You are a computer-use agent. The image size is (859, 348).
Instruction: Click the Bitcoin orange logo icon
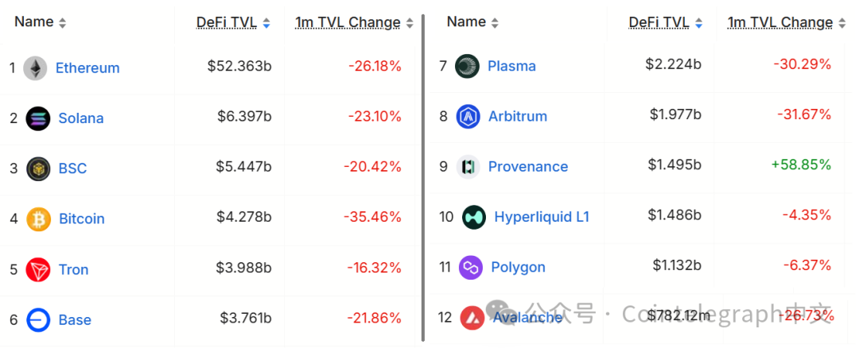(38, 218)
